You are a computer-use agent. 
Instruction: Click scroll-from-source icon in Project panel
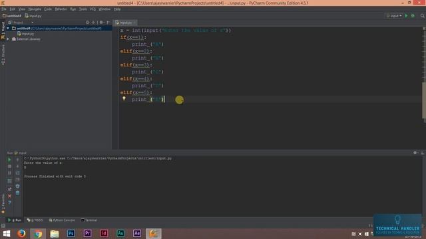click(x=87, y=23)
